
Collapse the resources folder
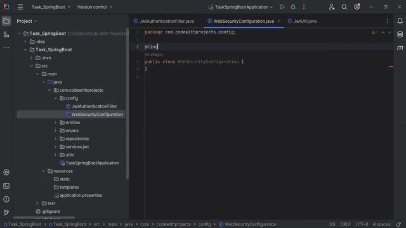tap(44, 171)
